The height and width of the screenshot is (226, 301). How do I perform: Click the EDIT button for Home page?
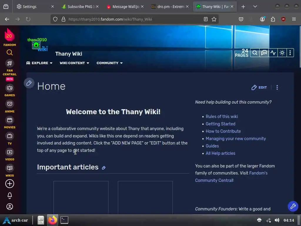coord(259,87)
